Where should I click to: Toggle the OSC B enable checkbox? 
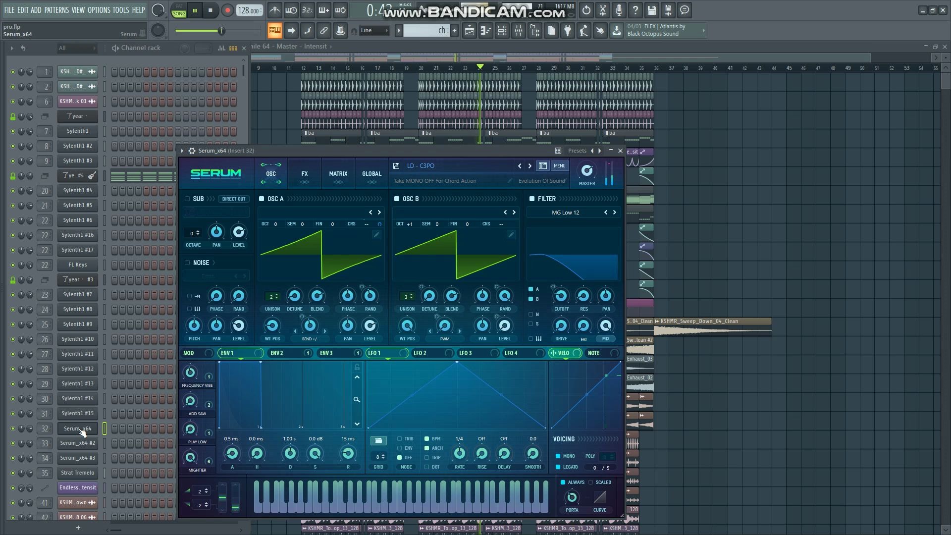pos(397,199)
